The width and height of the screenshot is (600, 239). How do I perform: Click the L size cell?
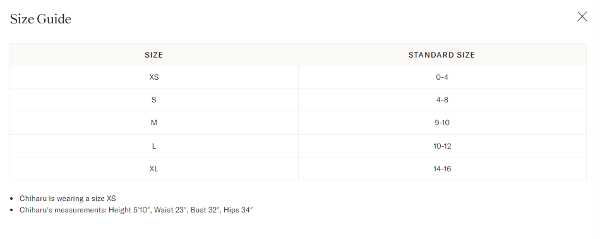pyautogui.click(x=154, y=146)
